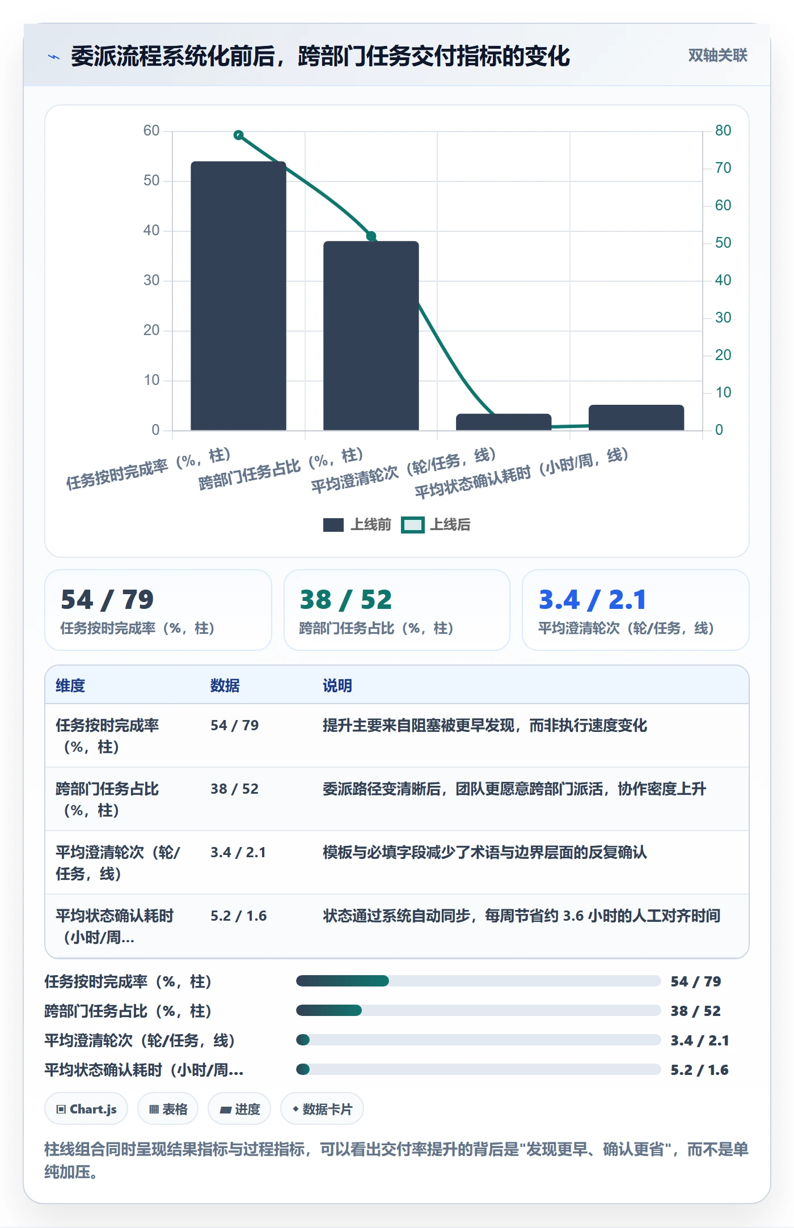
Task: Click the 维度 column header
Action: click(x=70, y=685)
